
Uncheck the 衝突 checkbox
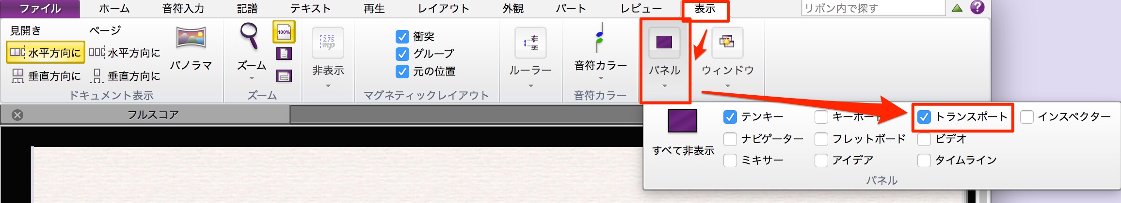(x=402, y=37)
